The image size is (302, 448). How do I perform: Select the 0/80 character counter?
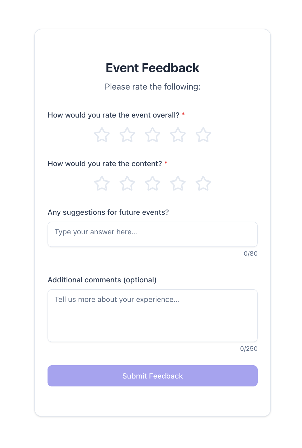[x=251, y=254]
